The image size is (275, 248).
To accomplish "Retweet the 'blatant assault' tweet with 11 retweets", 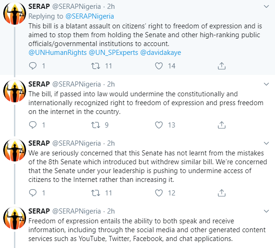I will coord(95,66).
